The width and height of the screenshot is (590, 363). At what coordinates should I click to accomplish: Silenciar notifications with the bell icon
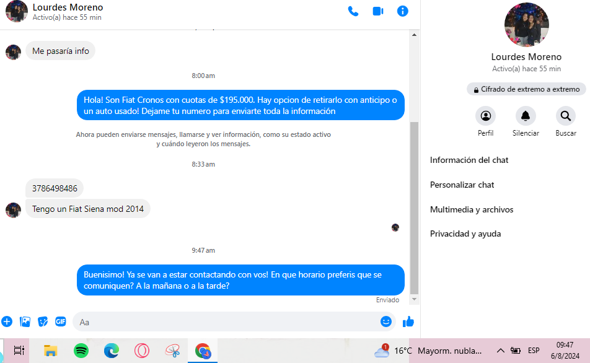click(x=526, y=116)
